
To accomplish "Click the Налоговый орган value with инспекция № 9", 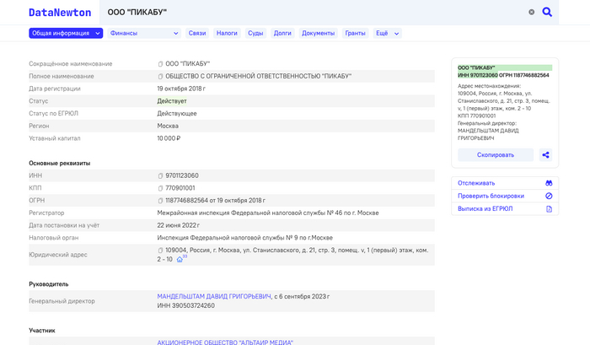I will (x=245, y=238).
